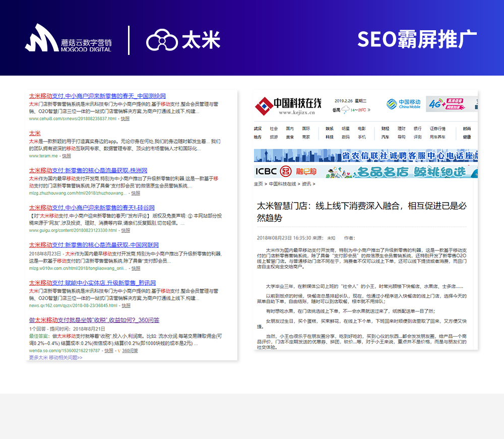
Task: Click the 更多太米 移动相关问题 link
Action: (55, 357)
